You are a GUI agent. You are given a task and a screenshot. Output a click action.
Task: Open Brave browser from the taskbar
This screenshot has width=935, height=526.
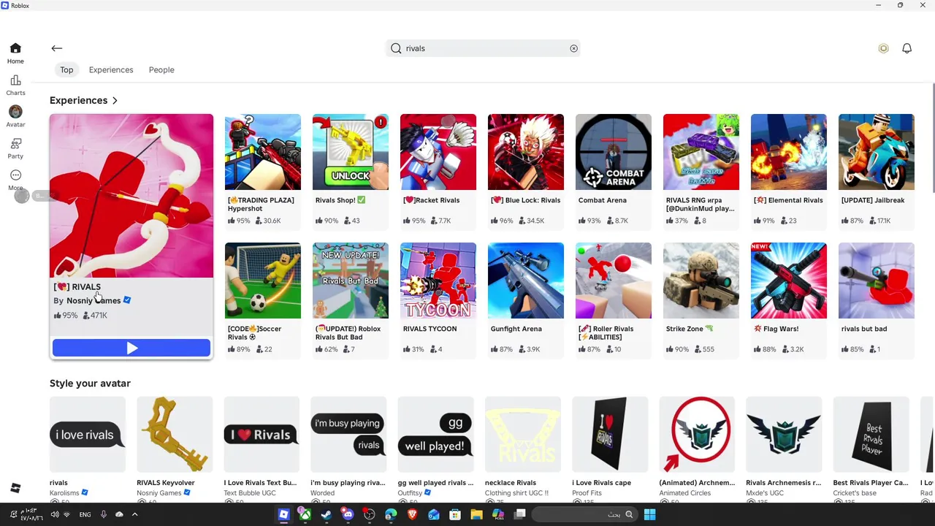[x=412, y=514]
